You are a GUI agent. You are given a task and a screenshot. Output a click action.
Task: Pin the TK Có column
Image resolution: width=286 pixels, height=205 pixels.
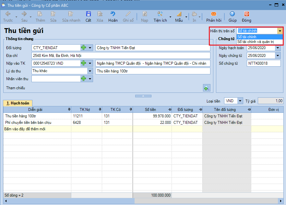pos(131,110)
